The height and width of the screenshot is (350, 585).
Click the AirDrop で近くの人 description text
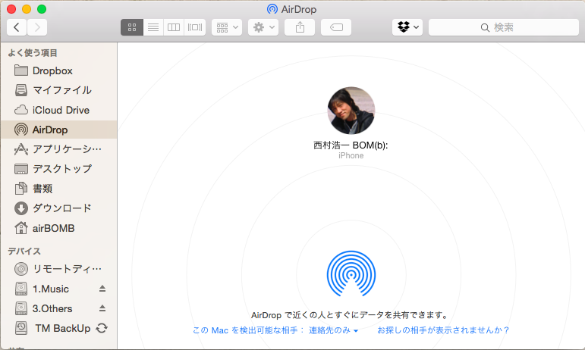point(351,315)
